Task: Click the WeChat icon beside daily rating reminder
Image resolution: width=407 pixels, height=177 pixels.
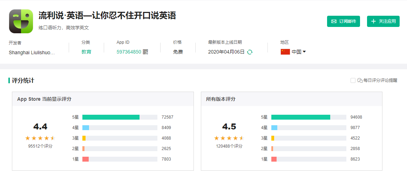Action: (x=360, y=80)
